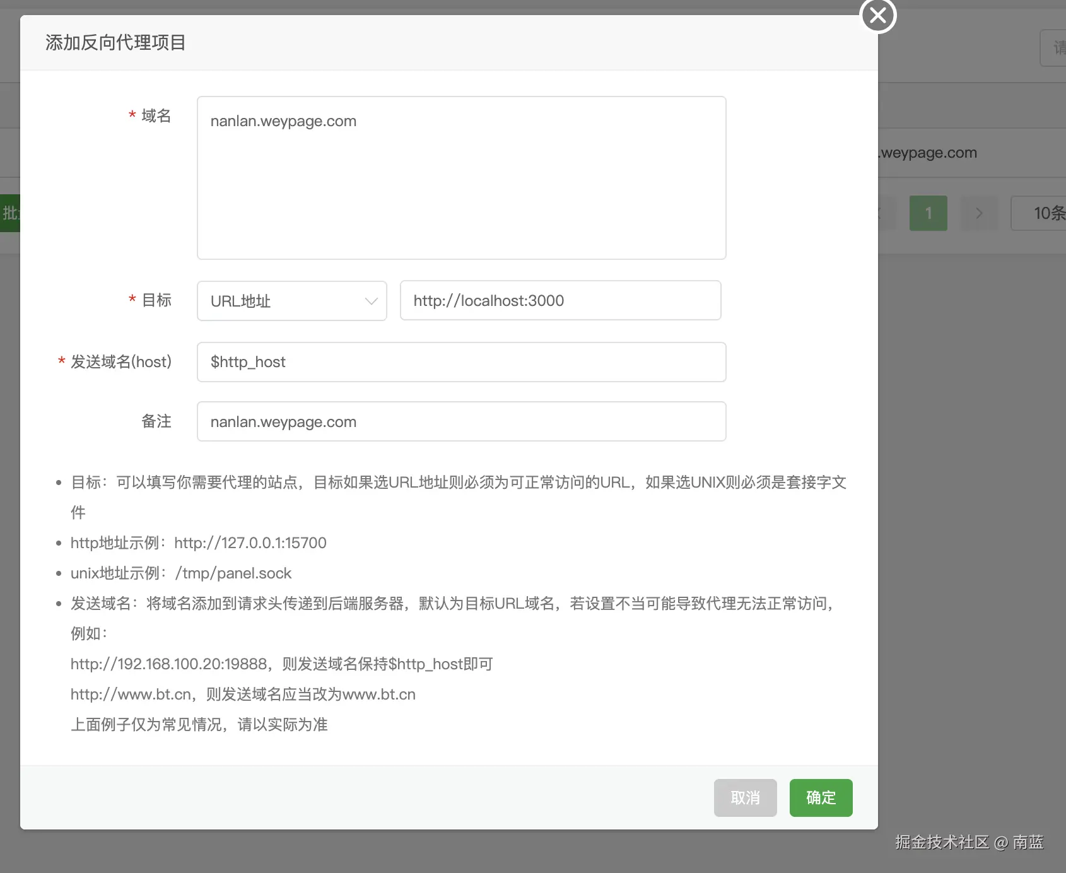The image size is (1066, 873).
Task: Confirm with the 确定 button
Action: (x=821, y=798)
